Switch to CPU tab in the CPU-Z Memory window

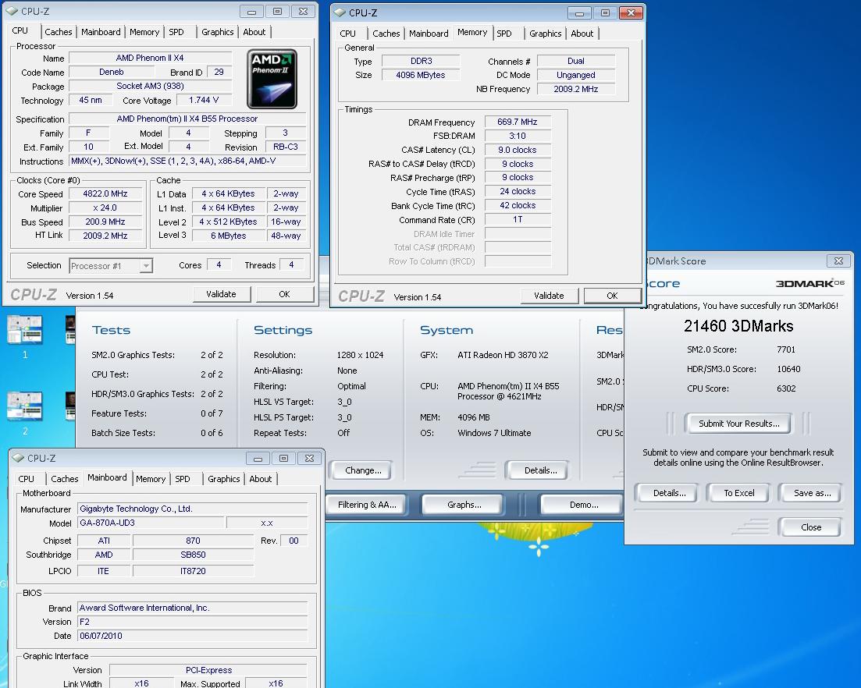coord(347,34)
